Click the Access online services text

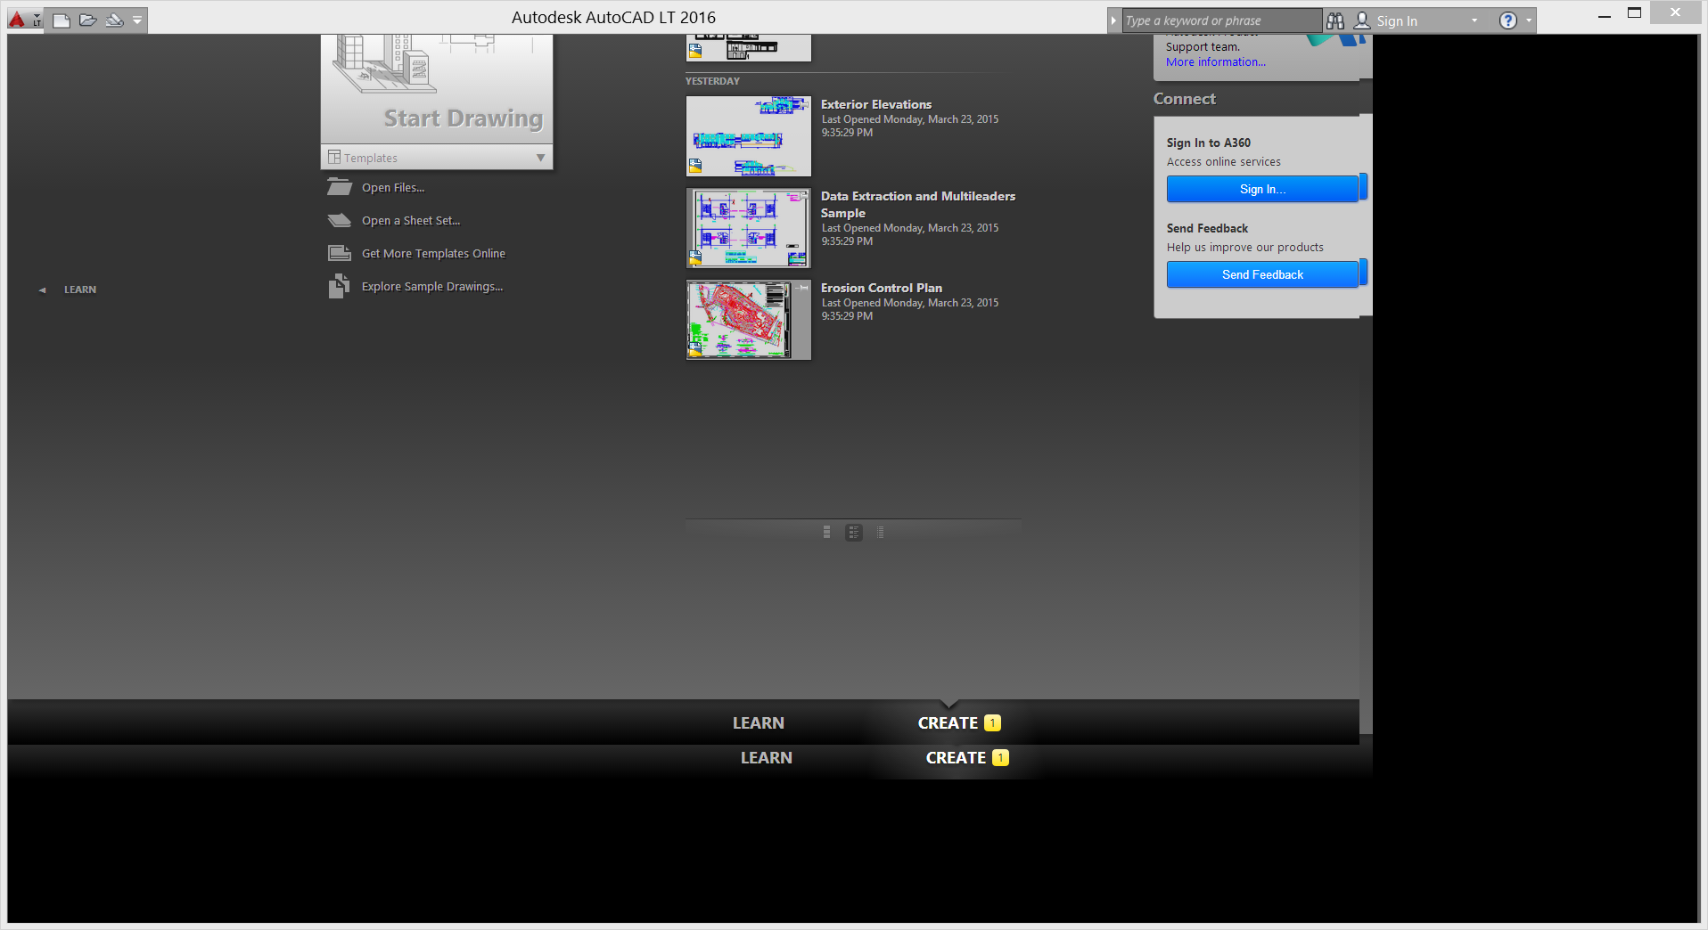1224,162
